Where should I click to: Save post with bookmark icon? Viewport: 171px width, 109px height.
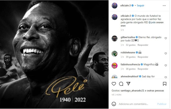pyautogui.click(x=165, y=84)
